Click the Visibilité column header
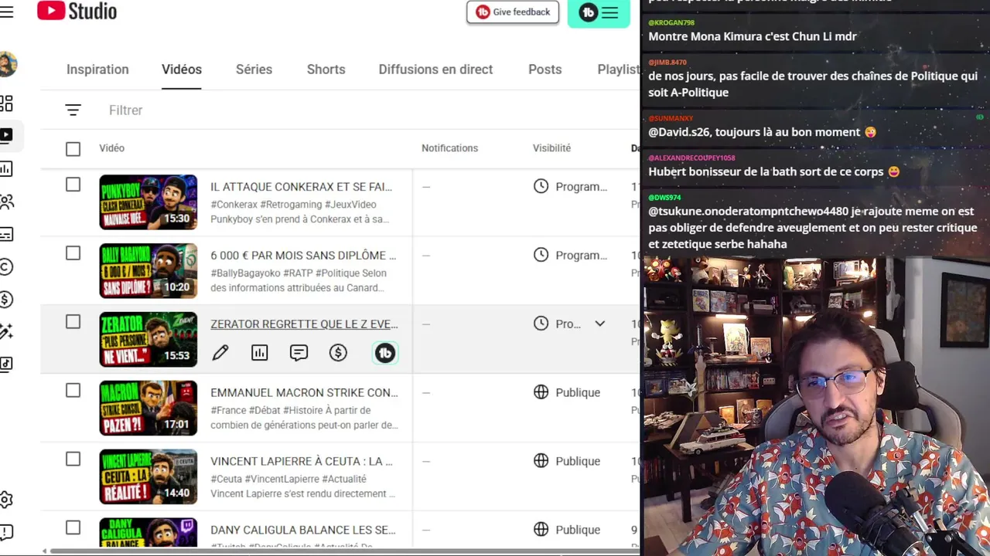The image size is (990, 556). [x=551, y=148]
